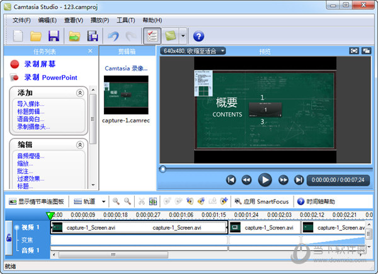378x274 pixels.
Task: Click the grayed fade-in audio icon
Action: (168, 201)
